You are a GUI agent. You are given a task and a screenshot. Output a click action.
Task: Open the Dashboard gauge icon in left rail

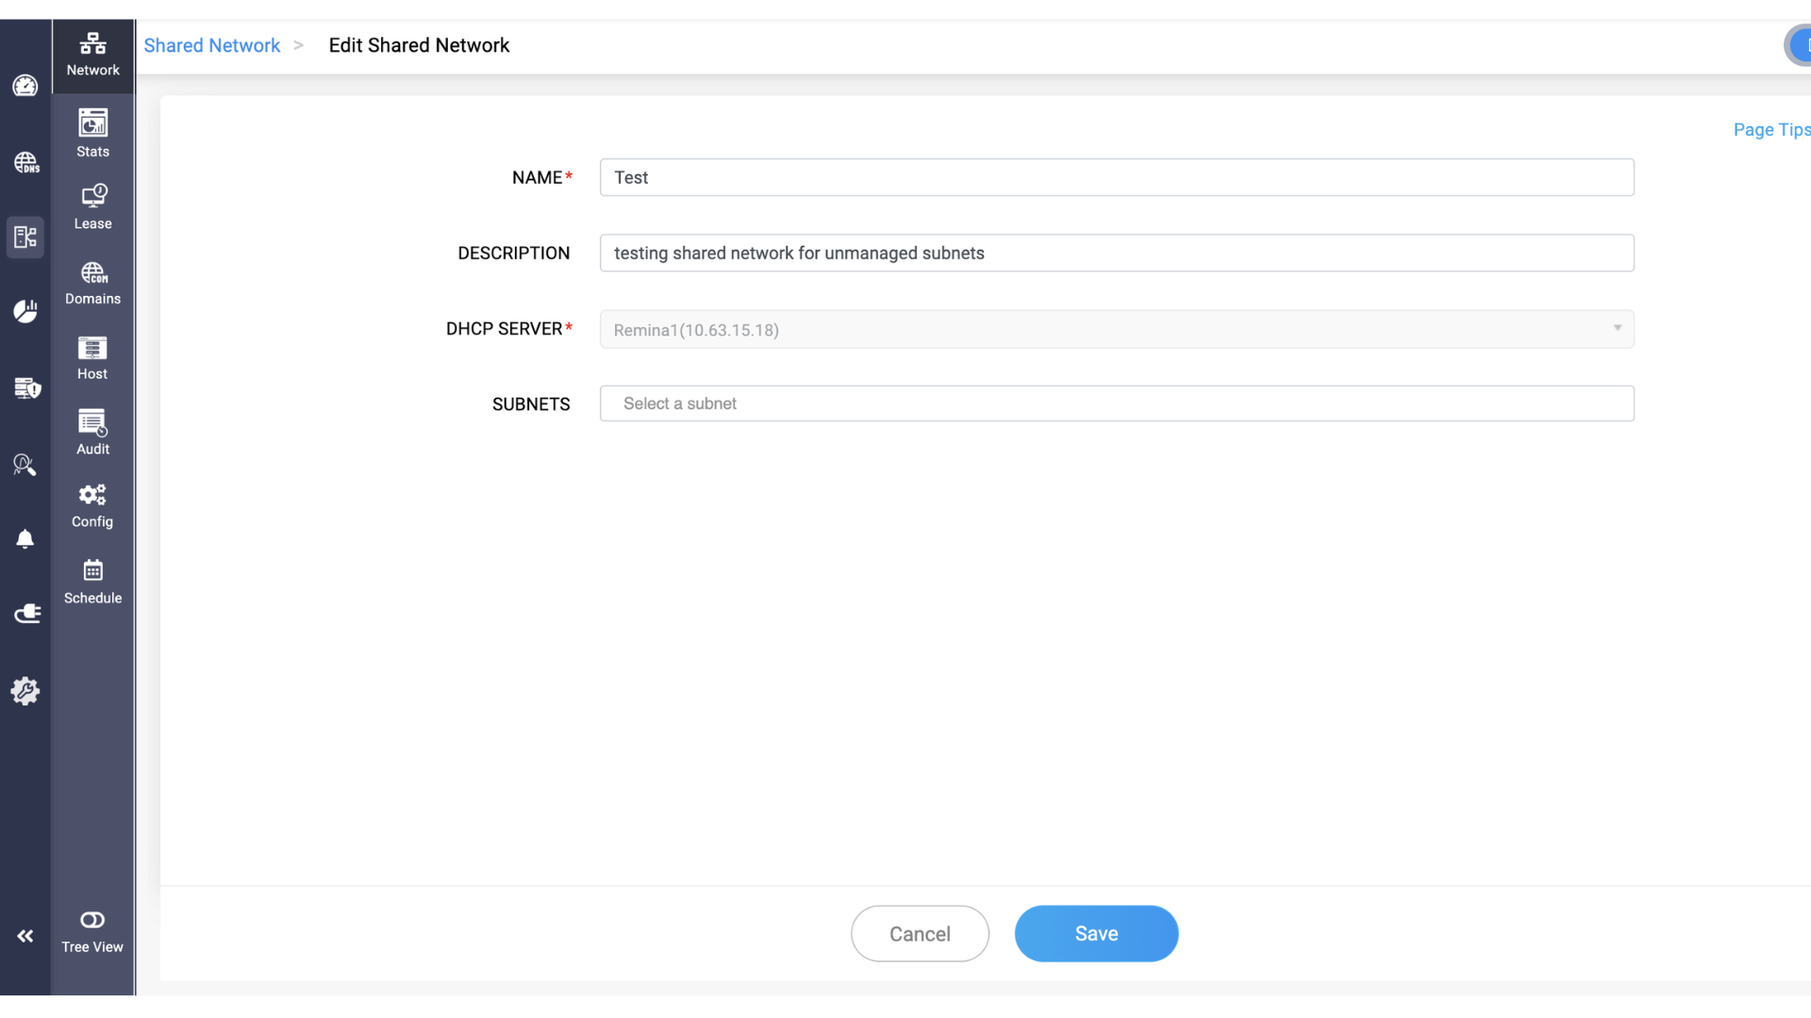[25, 86]
